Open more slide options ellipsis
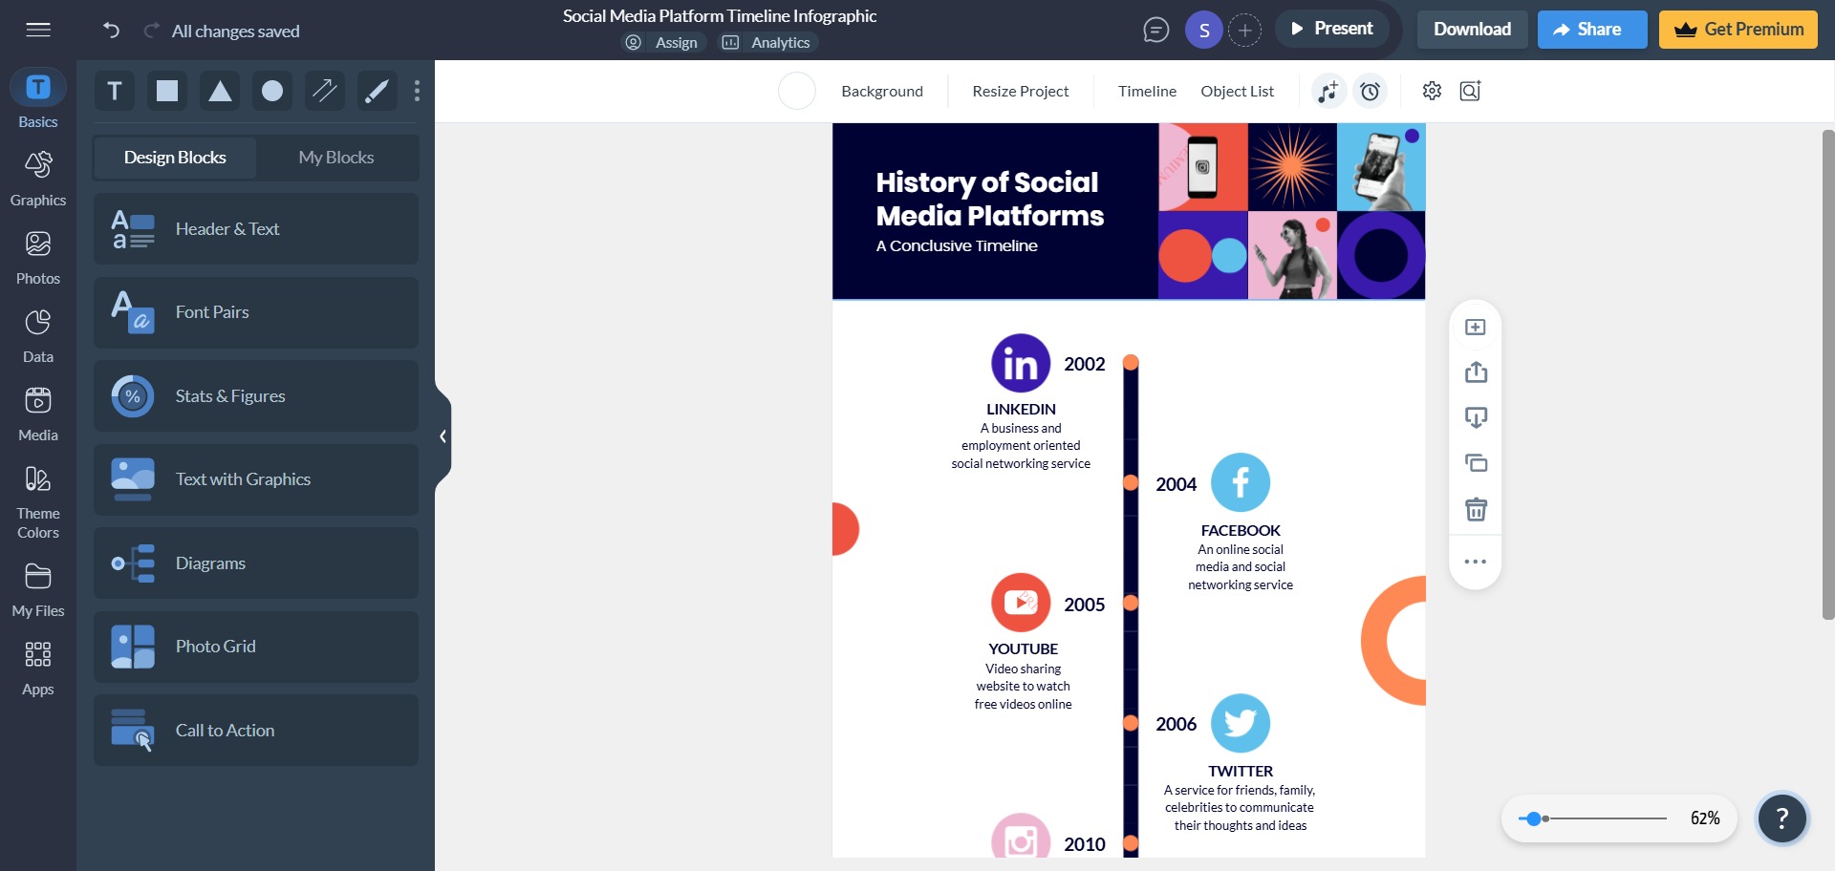Screen dimensions: 1835x871 [x=1476, y=562]
